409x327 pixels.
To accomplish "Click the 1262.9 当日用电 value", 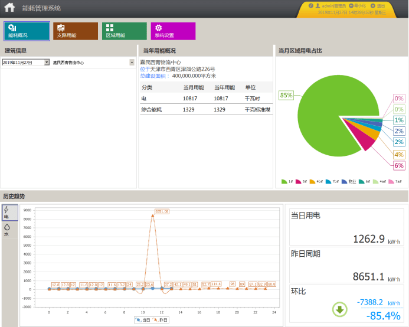I will coord(369,239).
